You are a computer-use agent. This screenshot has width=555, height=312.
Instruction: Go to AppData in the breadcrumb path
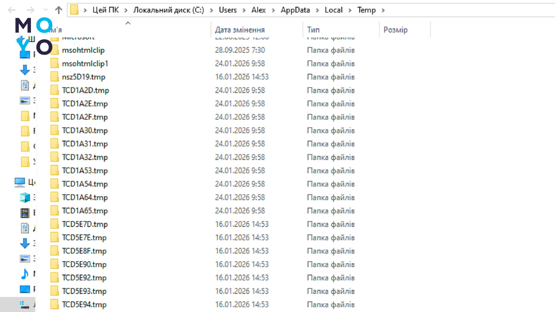(x=295, y=10)
